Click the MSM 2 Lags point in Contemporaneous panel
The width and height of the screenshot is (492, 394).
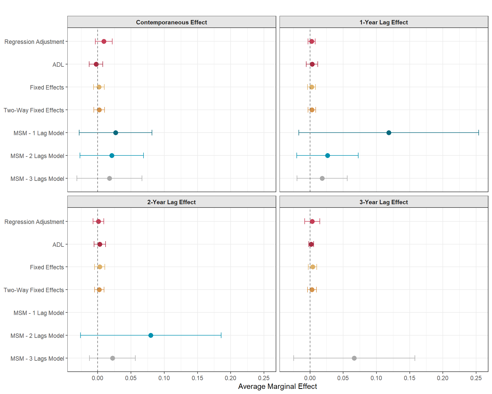pyautogui.click(x=112, y=155)
